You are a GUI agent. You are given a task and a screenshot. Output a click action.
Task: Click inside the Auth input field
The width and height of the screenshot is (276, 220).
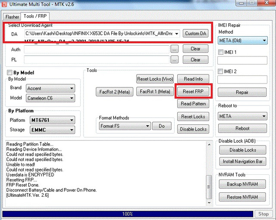(97, 50)
